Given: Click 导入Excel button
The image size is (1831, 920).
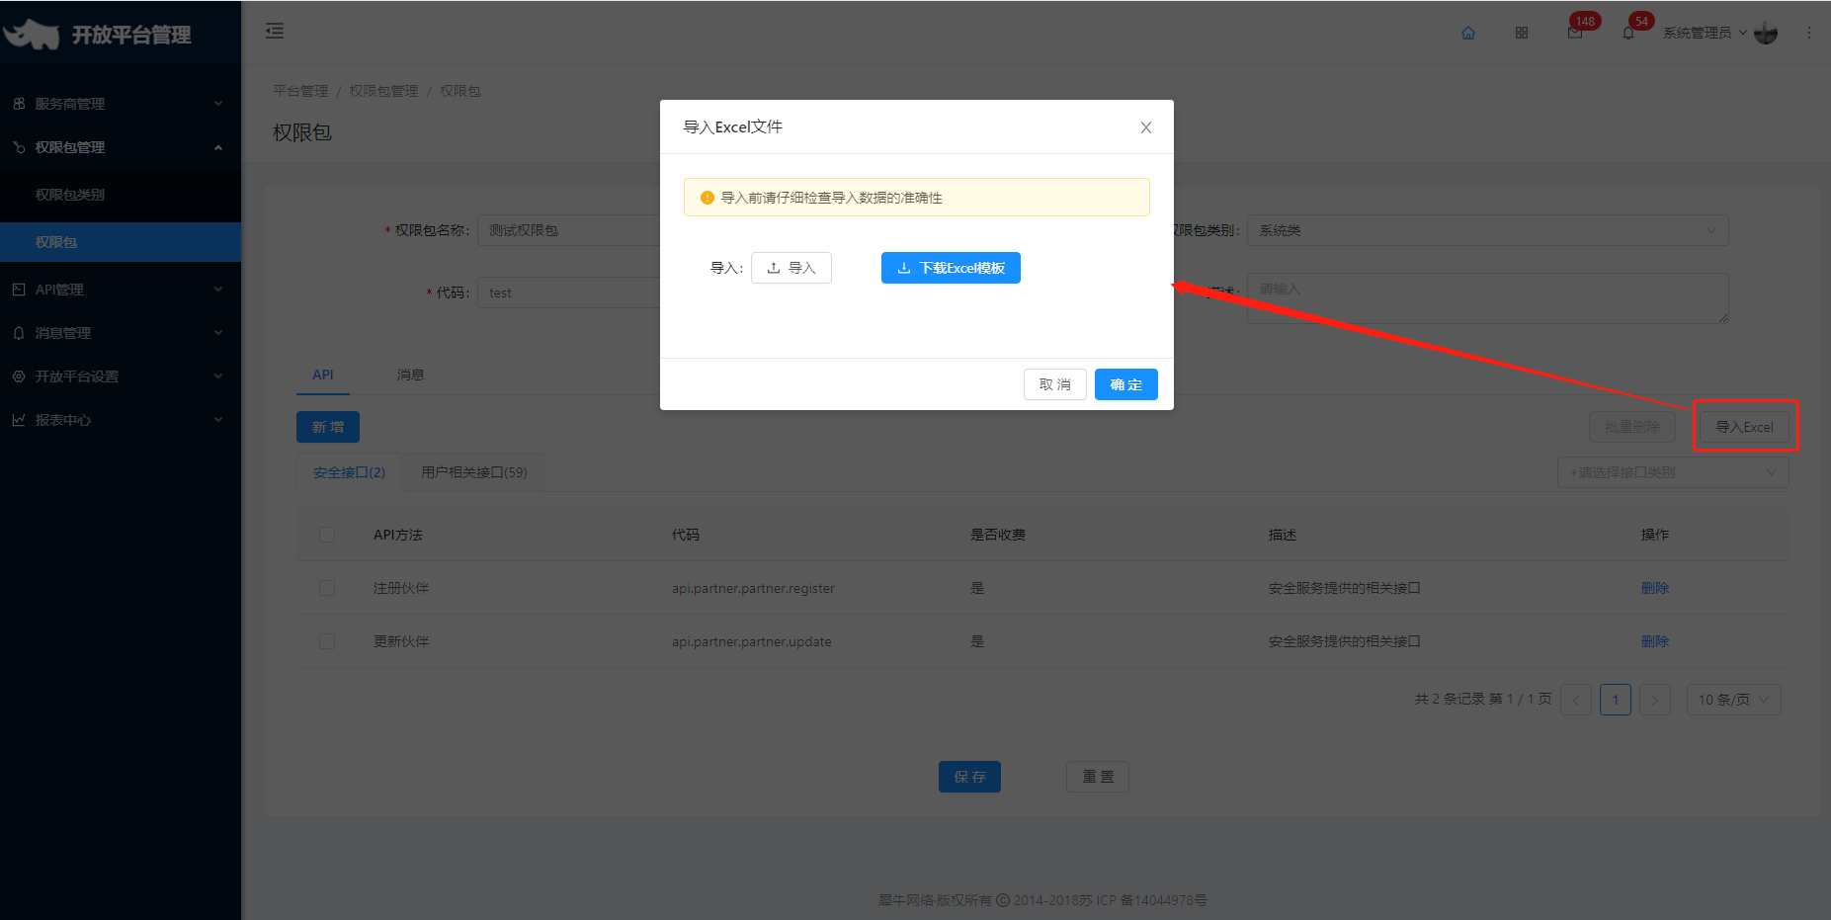Looking at the screenshot, I should (x=1744, y=427).
